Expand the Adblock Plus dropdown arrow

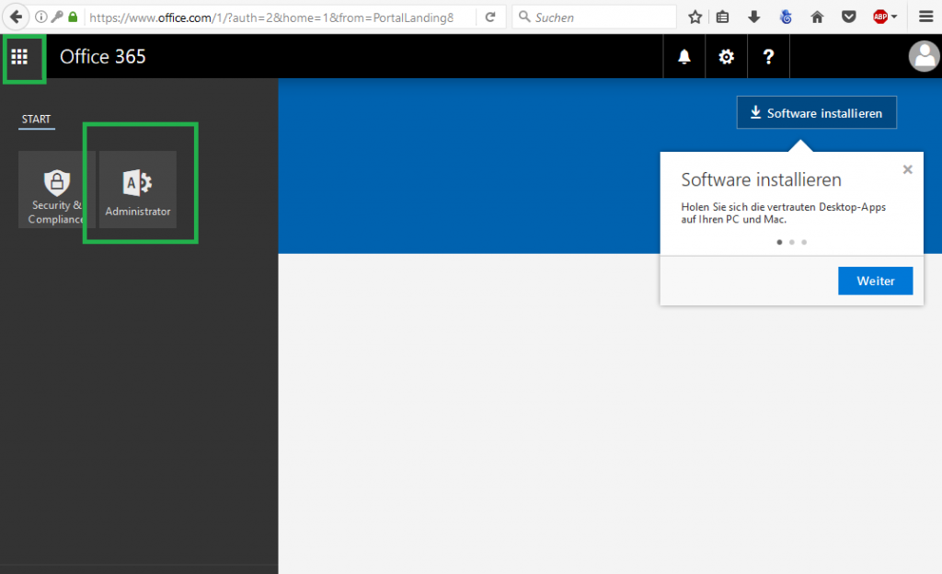pyautogui.click(x=894, y=17)
